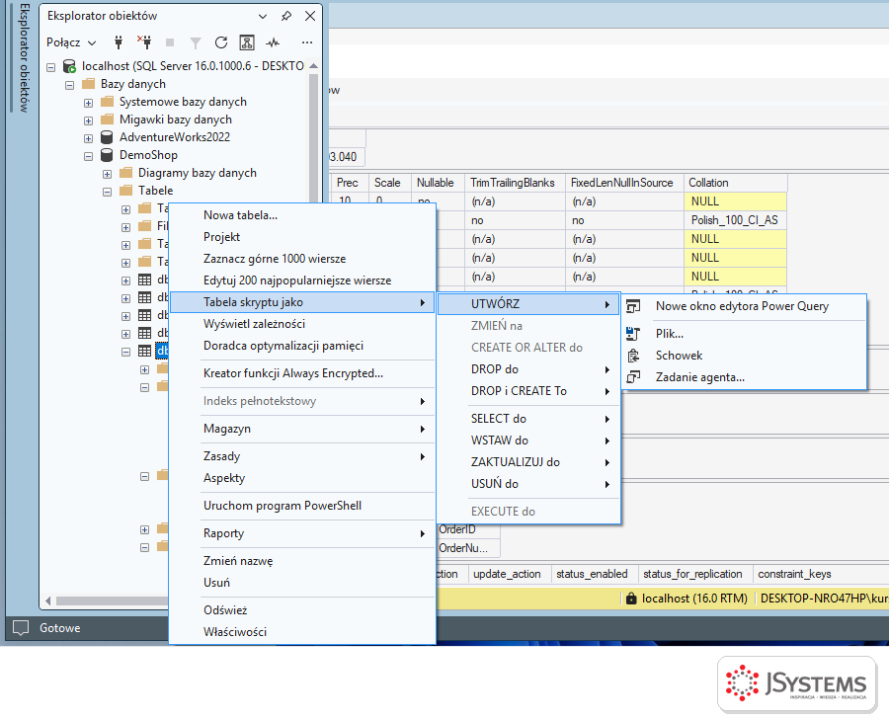Click the hierarchy diagram icon in Object Explorer toolbar

tap(247, 41)
